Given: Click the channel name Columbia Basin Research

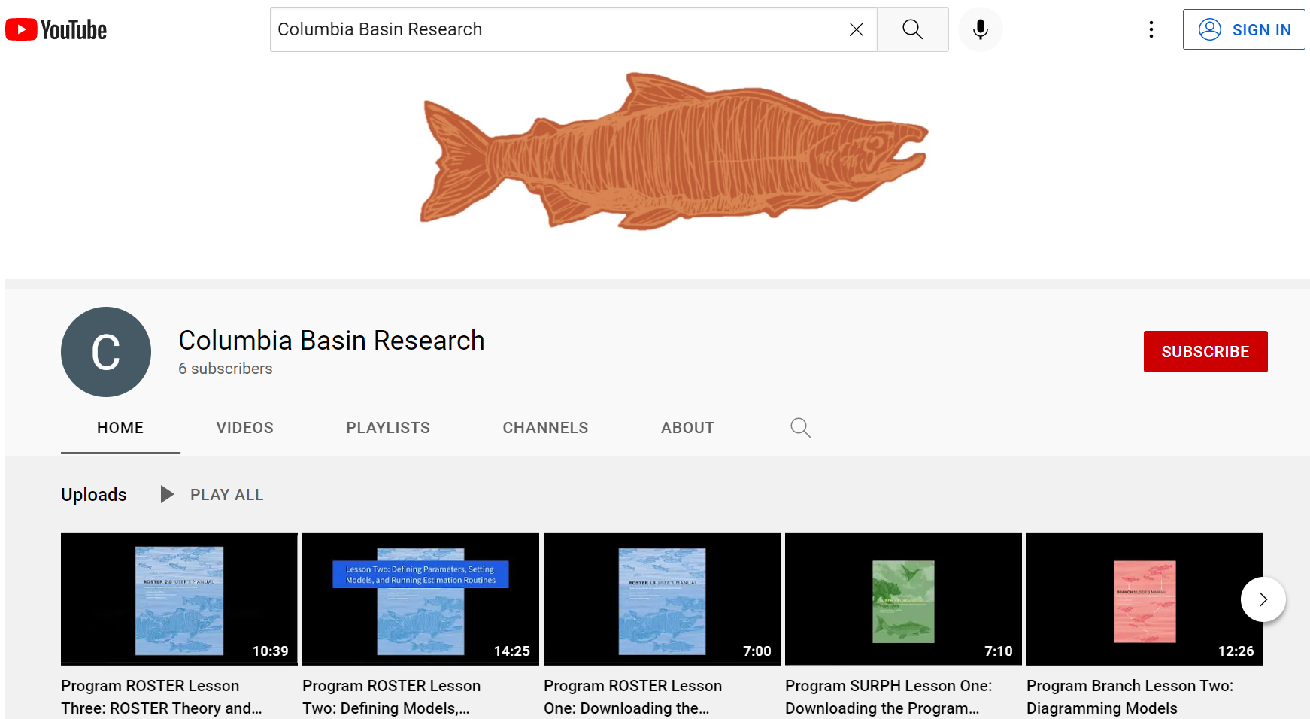Looking at the screenshot, I should click(331, 340).
